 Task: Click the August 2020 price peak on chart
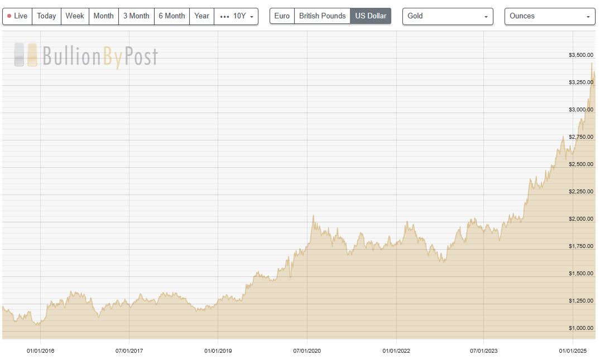coord(313,216)
